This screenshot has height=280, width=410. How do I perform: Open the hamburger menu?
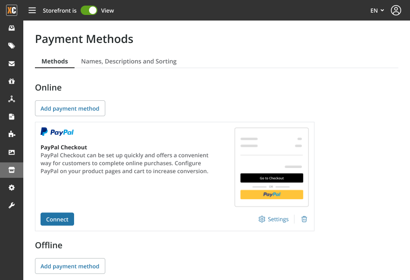(x=32, y=10)
